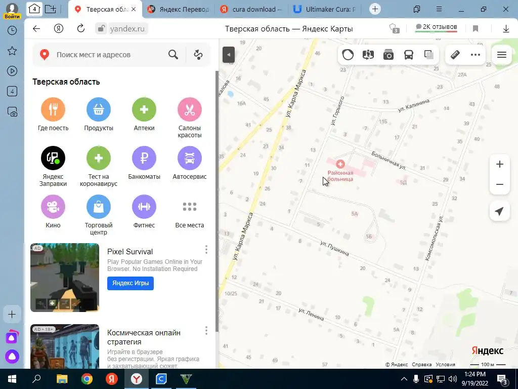
Task: Open the Windows Start menu
Action: pyautogui.click(x=12, y=379)
